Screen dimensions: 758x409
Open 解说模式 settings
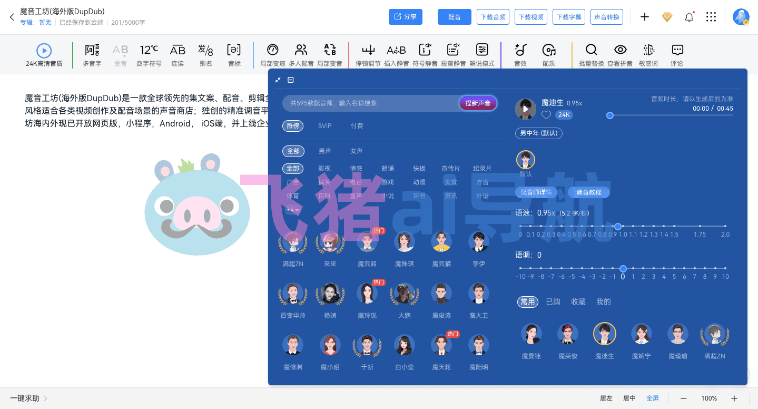point(482,55)
